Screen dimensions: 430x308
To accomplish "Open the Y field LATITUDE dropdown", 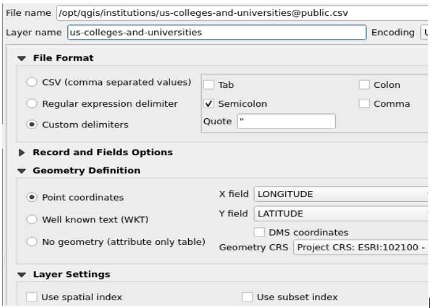I will coord(341,213).
